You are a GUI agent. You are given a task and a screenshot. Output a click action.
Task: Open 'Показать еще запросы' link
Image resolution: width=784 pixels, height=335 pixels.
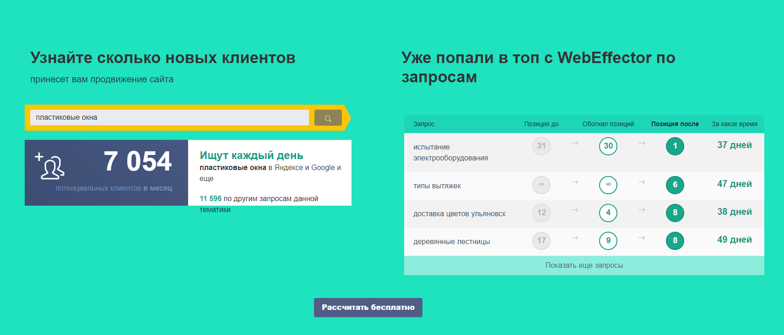(x=584, y=266)
